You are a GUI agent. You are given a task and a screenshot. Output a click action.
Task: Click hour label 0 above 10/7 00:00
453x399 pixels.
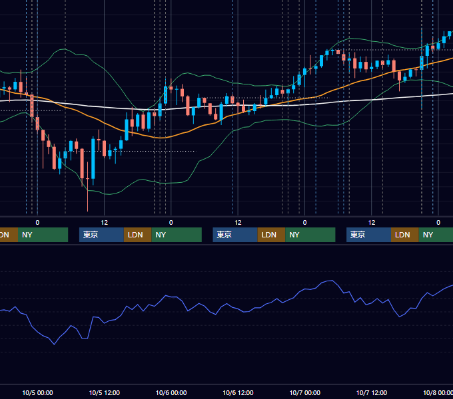click(304, 223)
